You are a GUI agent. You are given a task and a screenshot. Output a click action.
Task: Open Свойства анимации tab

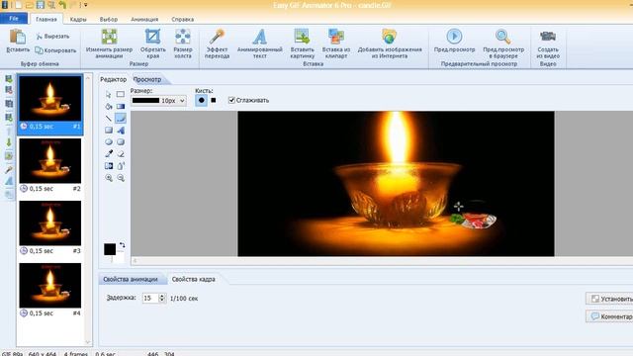[130, 279]
